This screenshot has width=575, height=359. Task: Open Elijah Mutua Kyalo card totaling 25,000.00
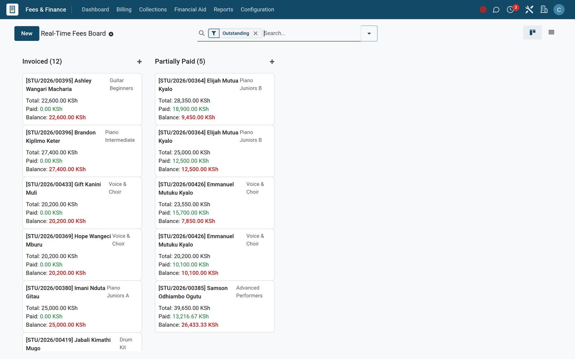click(215, 151)
